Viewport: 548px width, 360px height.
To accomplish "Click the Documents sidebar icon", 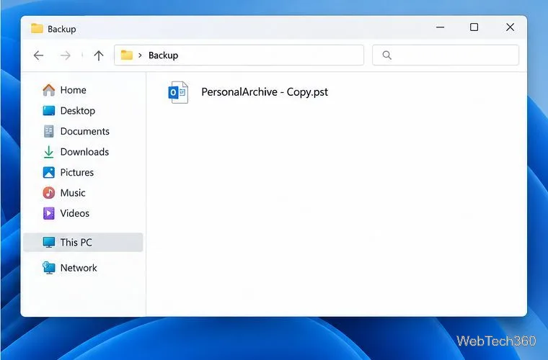I will pyautogui.click(x=48, y=131).
